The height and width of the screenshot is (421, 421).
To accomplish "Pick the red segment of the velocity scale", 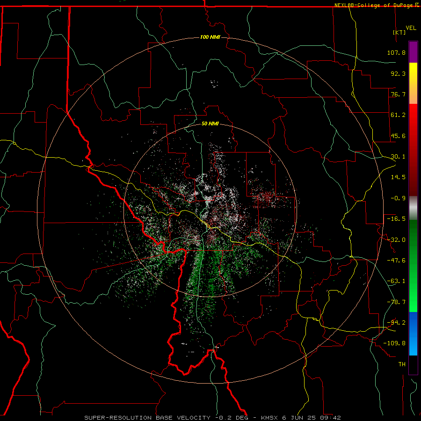I will 413,150.
